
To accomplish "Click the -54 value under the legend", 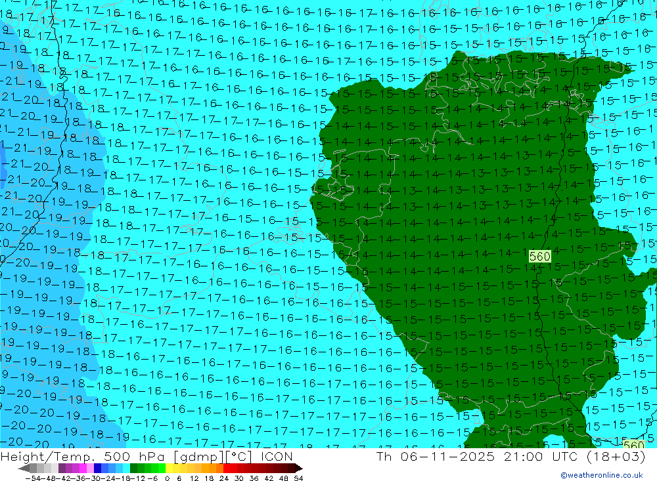I will [32, 478].
